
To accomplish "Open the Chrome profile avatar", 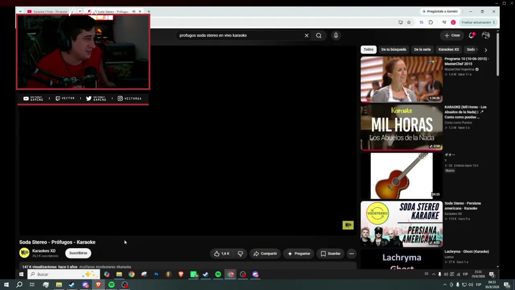I will point(453,23).
